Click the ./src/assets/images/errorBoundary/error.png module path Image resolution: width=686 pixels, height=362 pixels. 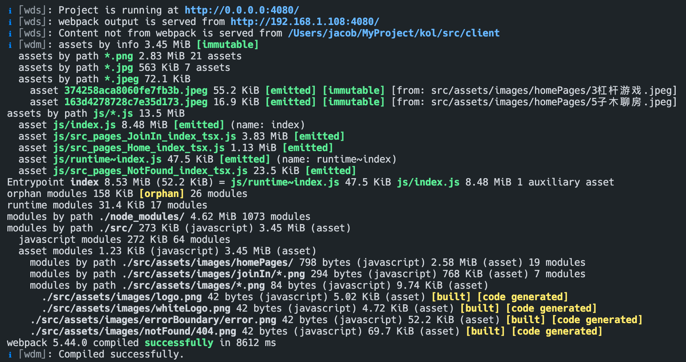click(x=153, y=320)
